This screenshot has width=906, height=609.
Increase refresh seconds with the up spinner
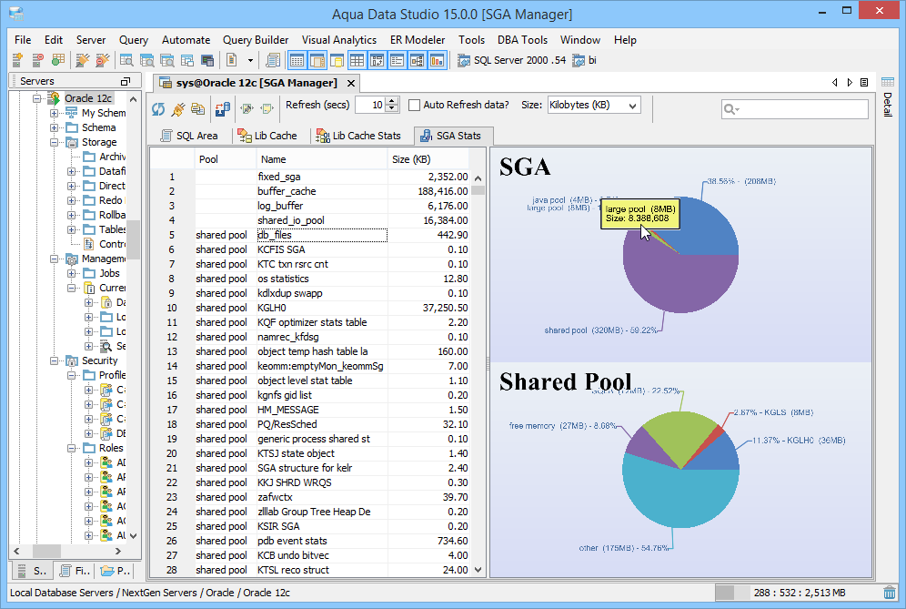392,101
